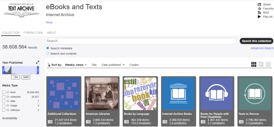This screenshot has height=127, width=274.
Task: Toggle the eye icon for collection
Action: tap(8, 97)
